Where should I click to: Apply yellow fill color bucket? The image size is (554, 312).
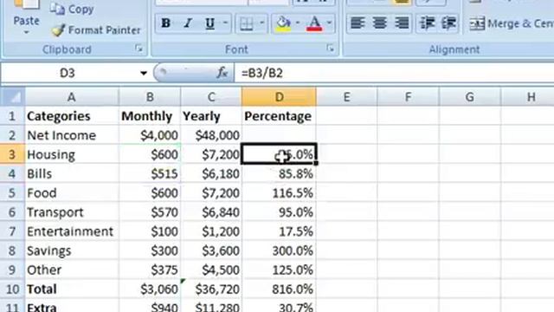coord(283,23)
